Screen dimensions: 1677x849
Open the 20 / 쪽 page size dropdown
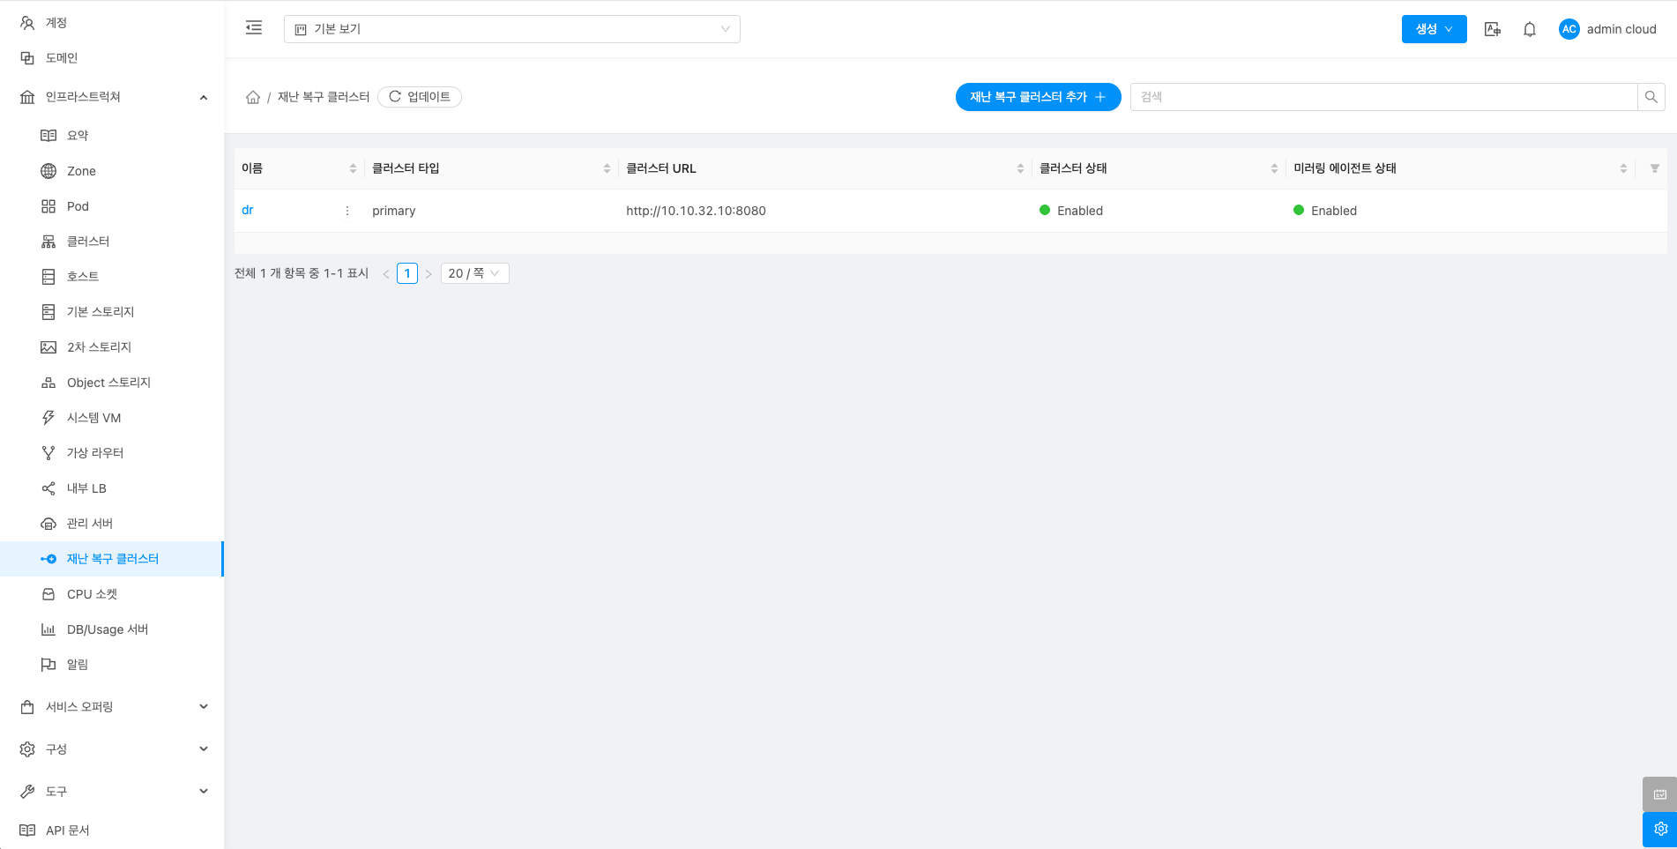tap(474, 273)
